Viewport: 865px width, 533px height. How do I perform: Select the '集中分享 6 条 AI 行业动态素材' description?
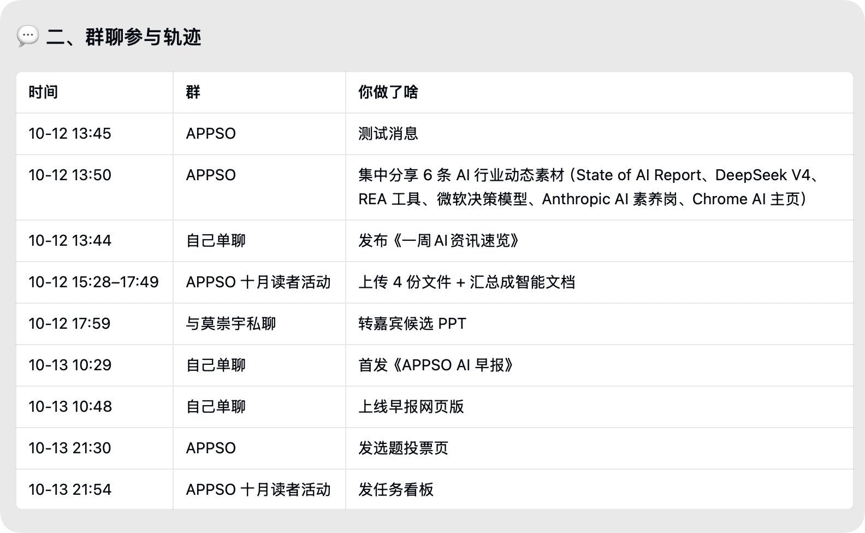tap(589, 187)
